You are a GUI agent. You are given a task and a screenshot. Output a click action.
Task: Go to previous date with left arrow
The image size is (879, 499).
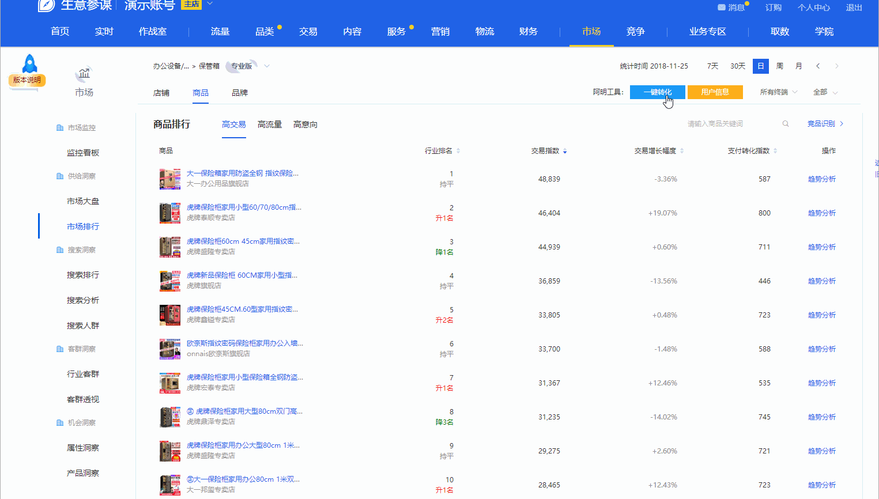tap(818, 66)
